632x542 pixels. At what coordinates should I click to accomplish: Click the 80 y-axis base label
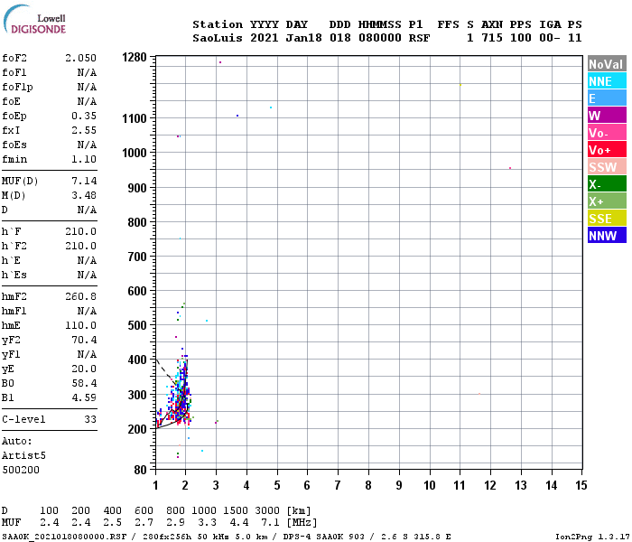click(x=140, y=470)
